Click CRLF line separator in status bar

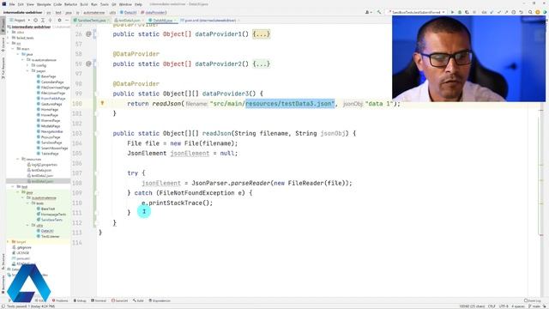click(492, 306)
